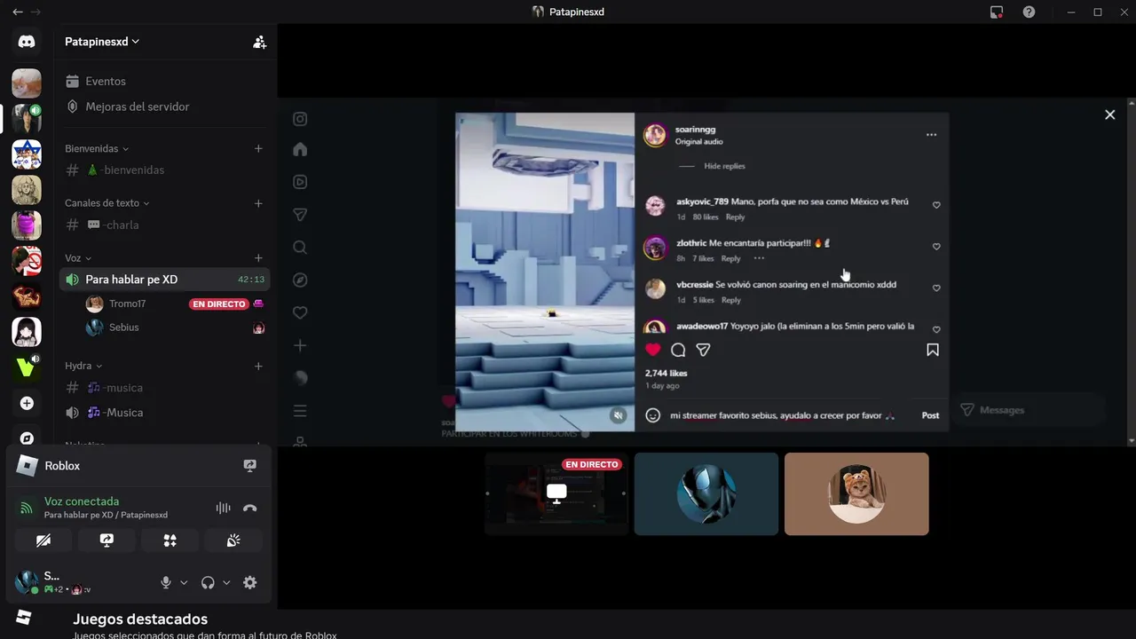The height and width of the screenshot is (639, 1136).
Task: Open Mejoras del servidor
Action: coord(165,106)
